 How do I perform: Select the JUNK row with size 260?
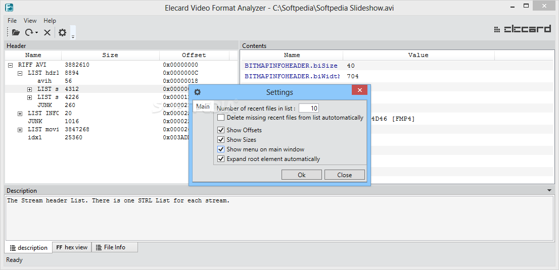click(x=121, y=105)
